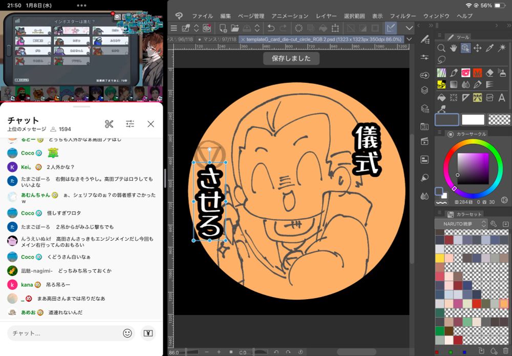Create a new canvas via command bar
Viewport: 512px width, 356px height.
[x=223, y=28]
